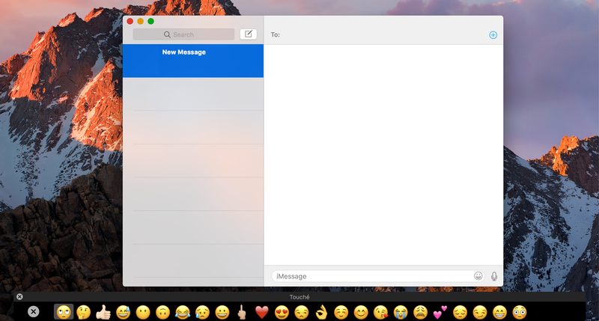Insert the heart eyes emoji
The height and width of the screenshot is (321, 599).
282,312
